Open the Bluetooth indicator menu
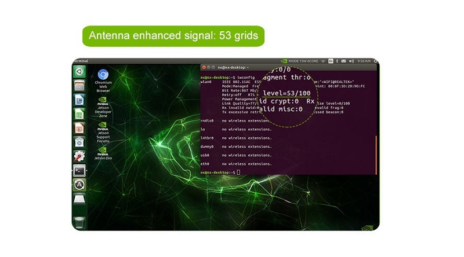Screen dimensions: 464x257 click(x=337, y=61)
